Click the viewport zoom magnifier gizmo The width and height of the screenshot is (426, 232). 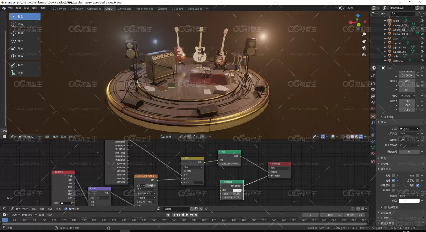tap(364, 34)
